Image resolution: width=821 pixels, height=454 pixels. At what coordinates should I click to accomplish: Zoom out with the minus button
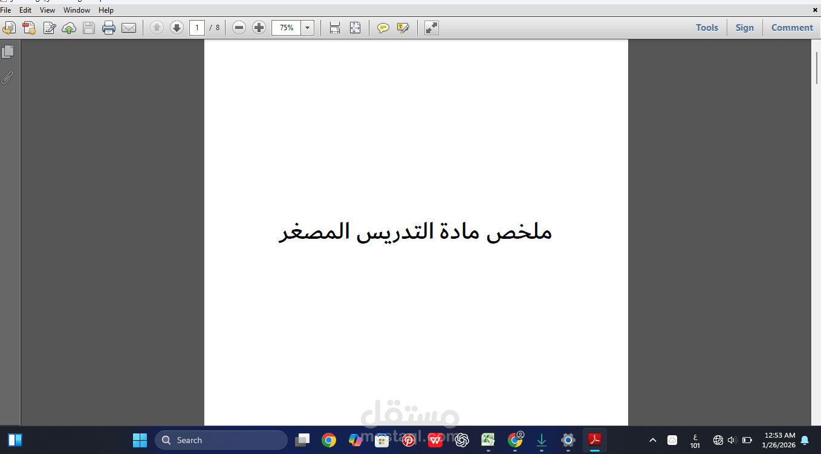point(239,28)
